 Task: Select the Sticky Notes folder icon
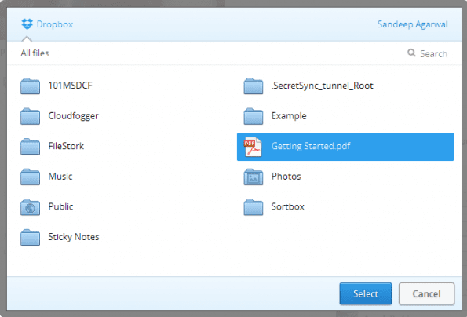click(30, 237)
